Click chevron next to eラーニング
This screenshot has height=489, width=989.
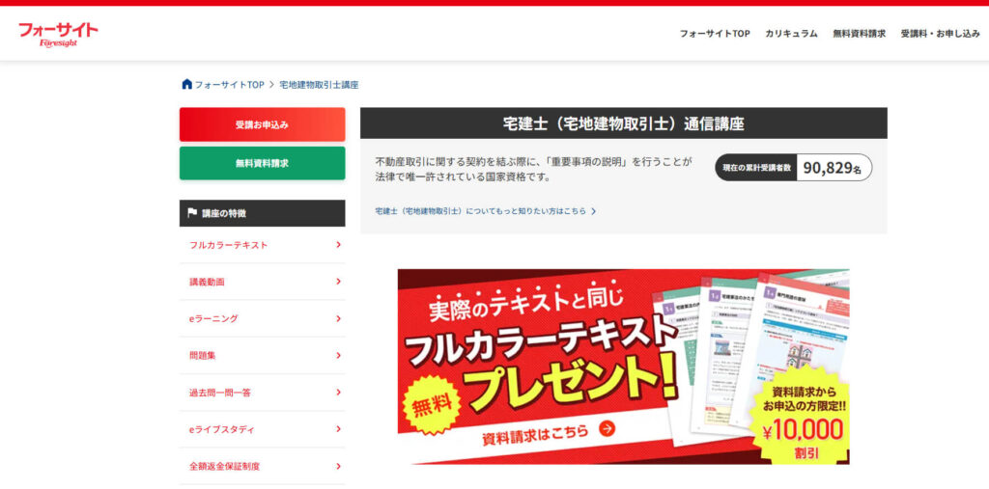click(339, 319)
